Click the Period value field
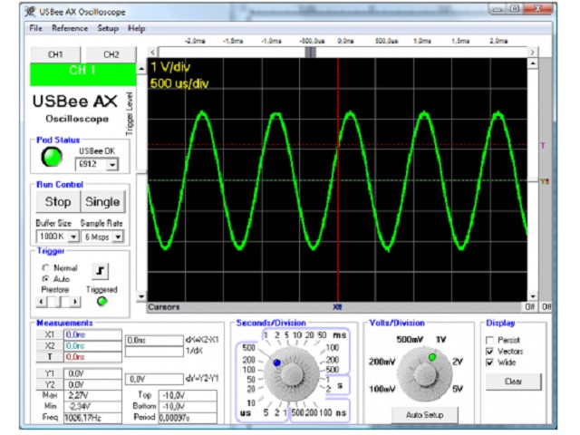 188,418
